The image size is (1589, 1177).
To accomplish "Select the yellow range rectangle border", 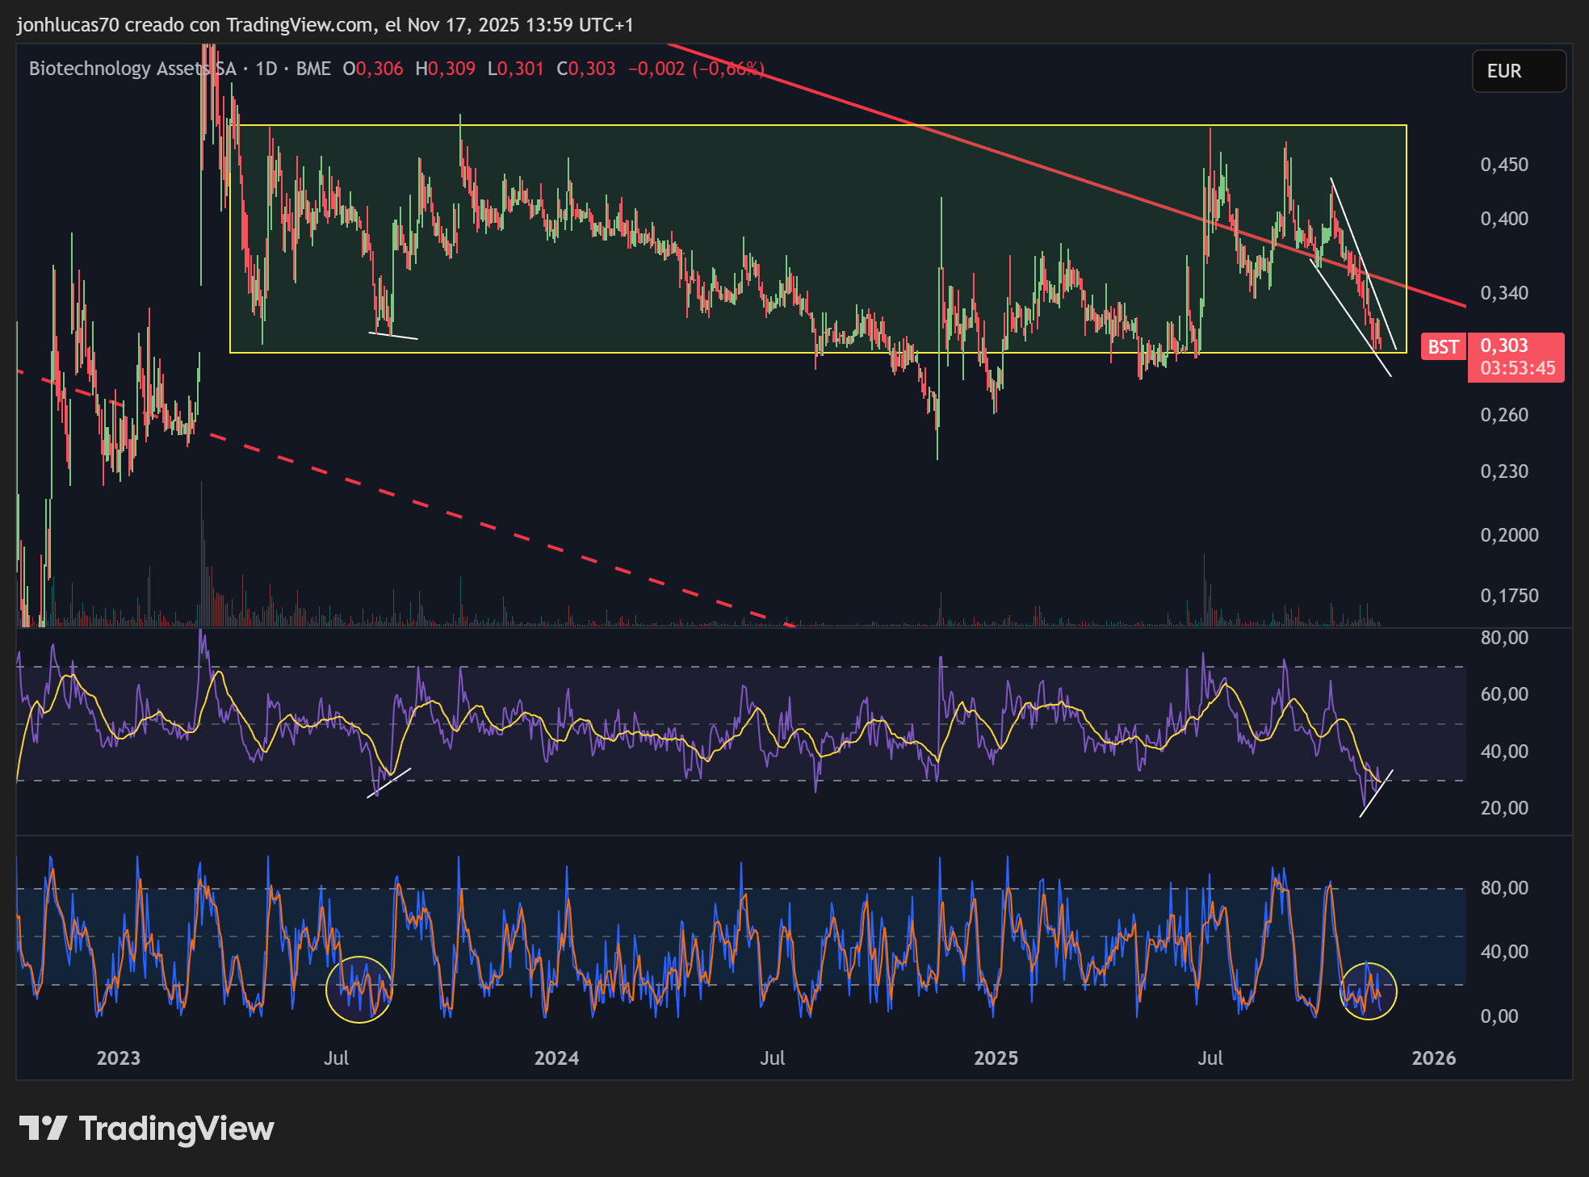I will (818, 125).
